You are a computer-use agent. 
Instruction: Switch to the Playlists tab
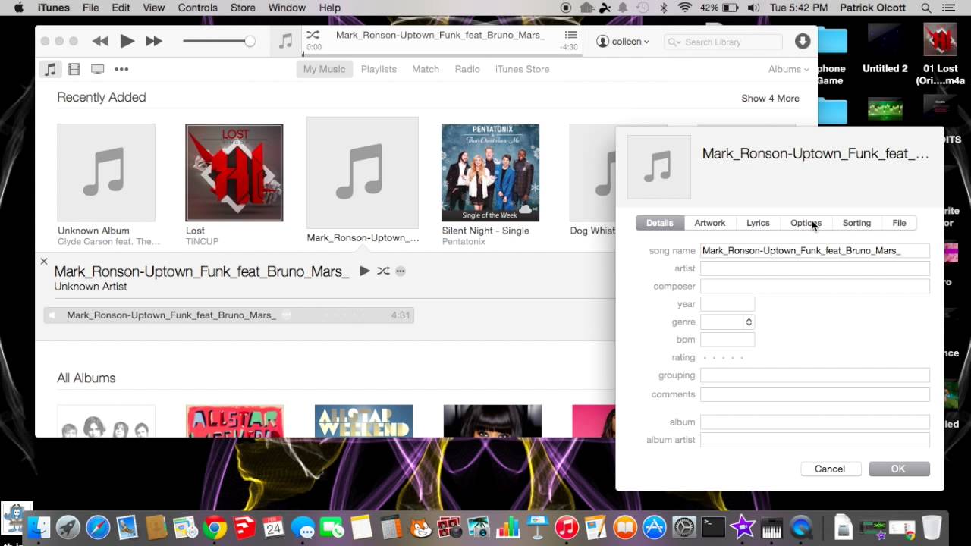click(379, 69)
